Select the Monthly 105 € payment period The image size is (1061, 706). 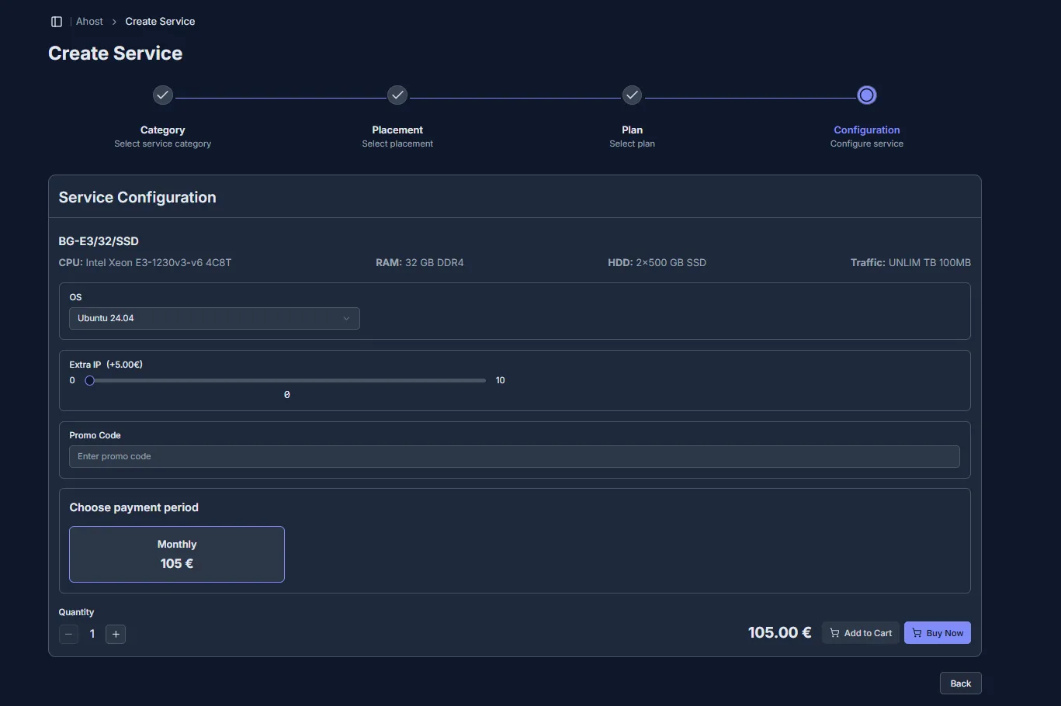click(177, 554)
